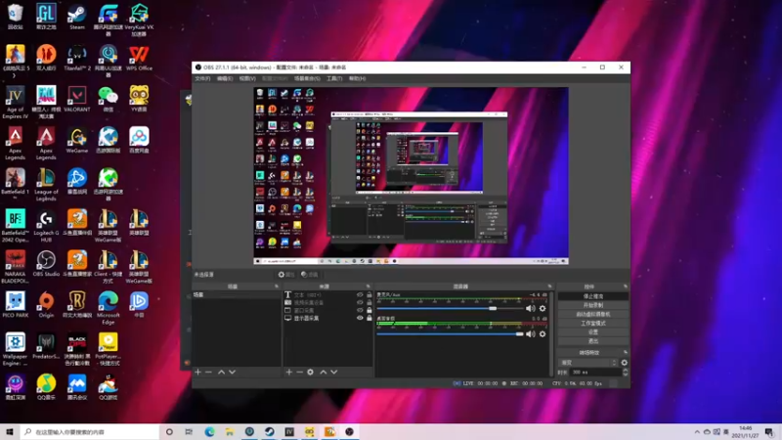Viewport: 782px width, 440px height.
Task: Select the Origin desktop icon
Action: click(x=46, y=304)
